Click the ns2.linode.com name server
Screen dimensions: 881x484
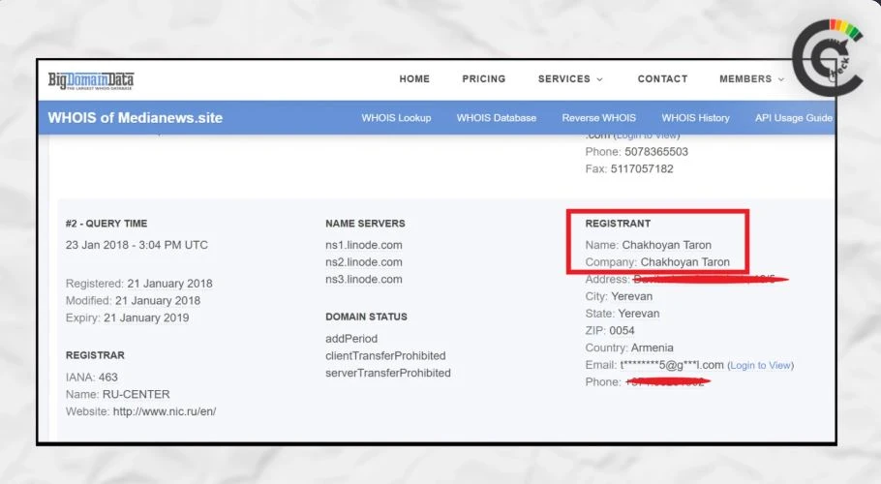[x=363, y=262]
